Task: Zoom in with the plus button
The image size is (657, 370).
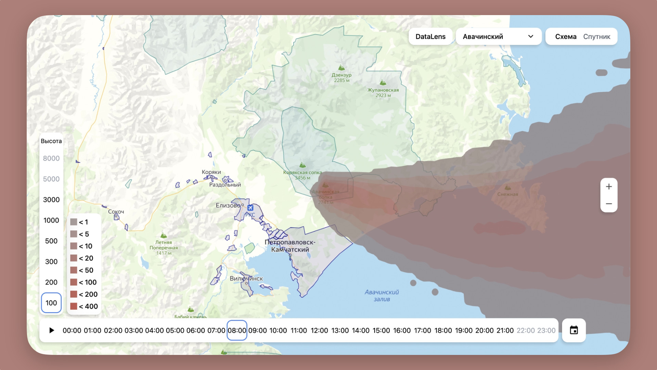Action: tap(609, 187)
